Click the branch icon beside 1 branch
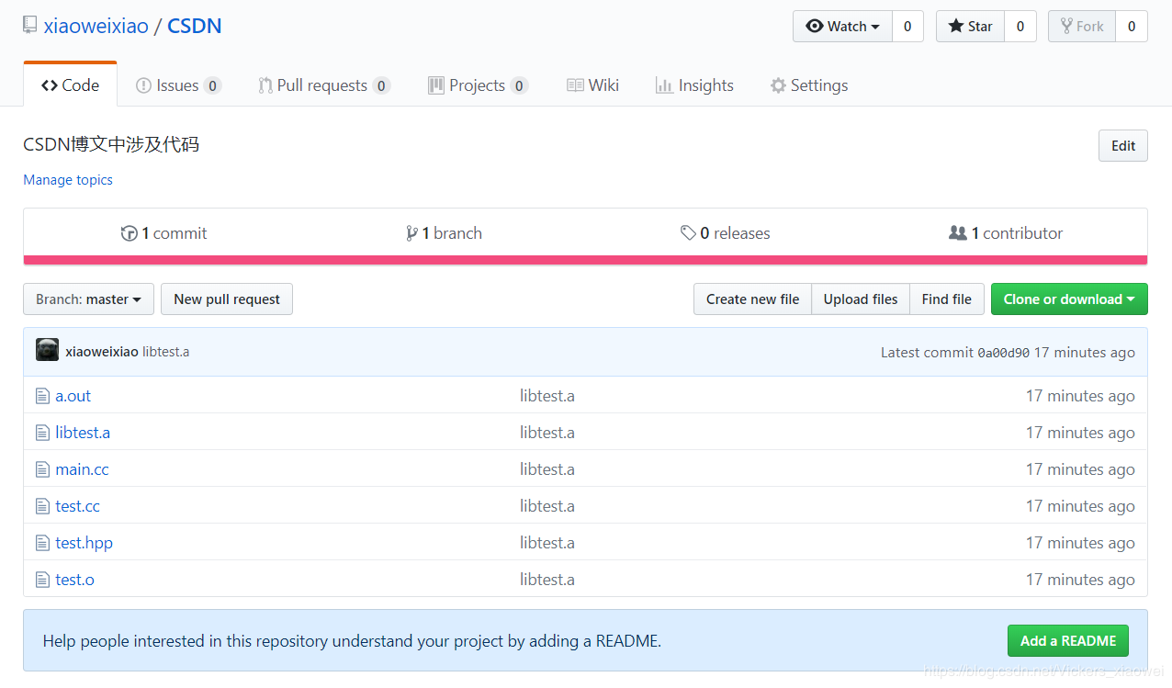This screenshot has width=1172, height=688. pos(411,233)
